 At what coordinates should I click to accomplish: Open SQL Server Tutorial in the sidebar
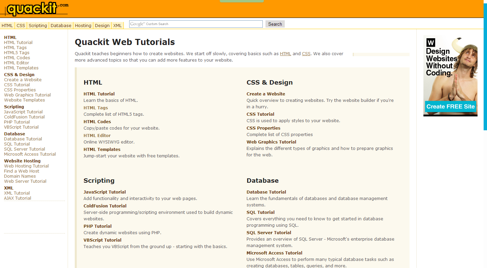tap(24, 149)
